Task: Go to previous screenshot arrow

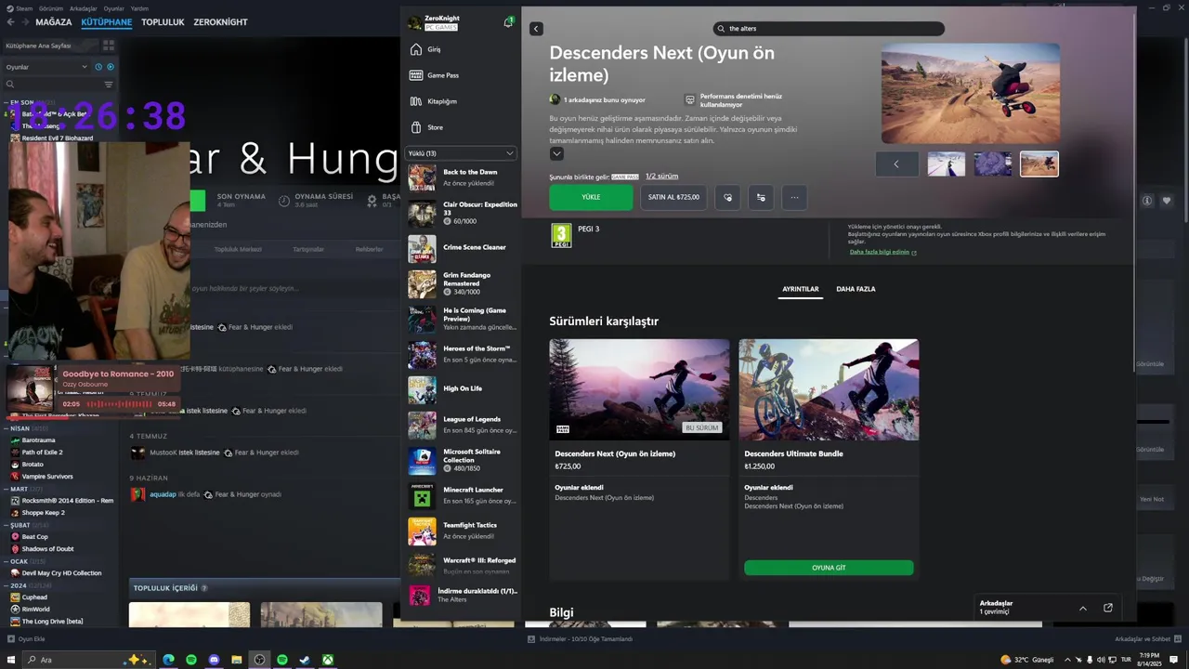Action: [896, 164]
